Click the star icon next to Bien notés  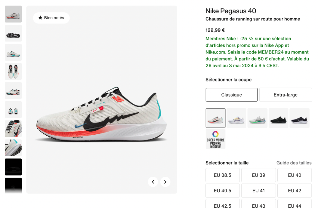(x=41, y=18)
